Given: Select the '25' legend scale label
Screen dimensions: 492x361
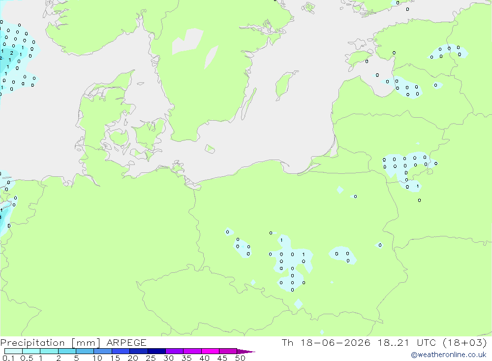Looking at the screenshot, I should 151,358.
